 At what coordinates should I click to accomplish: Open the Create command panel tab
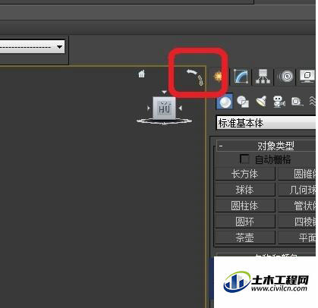click(218, 76)
